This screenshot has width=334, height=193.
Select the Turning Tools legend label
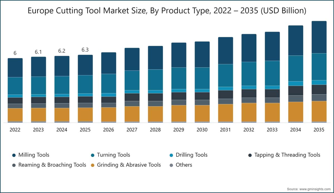pyautogui.click(x=114, y=155)
